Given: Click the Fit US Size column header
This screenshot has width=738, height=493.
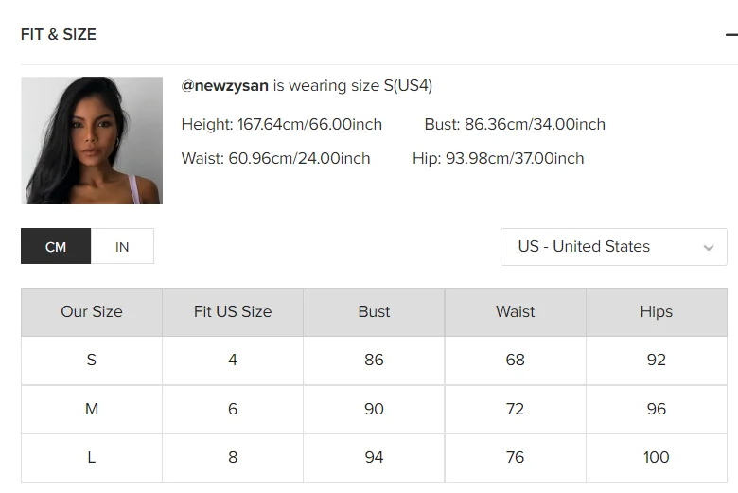Looking at the screenshot, I should coord(233,311).
